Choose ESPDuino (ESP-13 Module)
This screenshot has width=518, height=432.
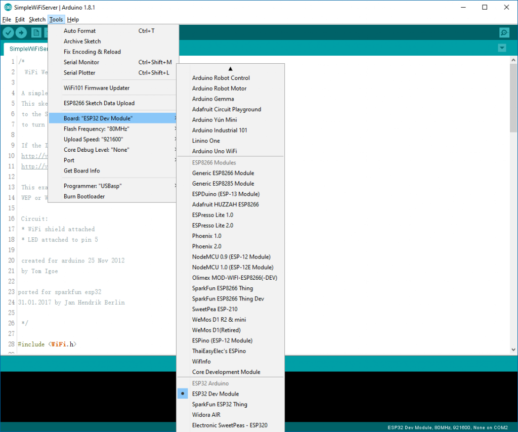click(231, 194)
